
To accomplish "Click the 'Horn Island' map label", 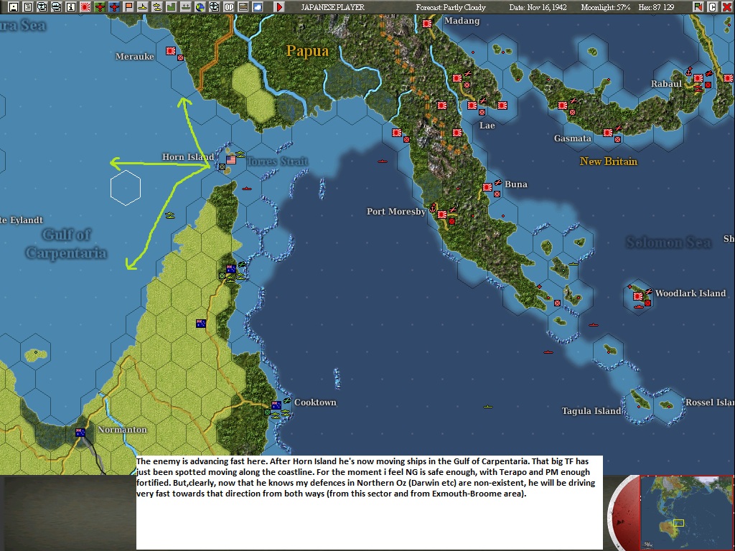I will (188, 157).
